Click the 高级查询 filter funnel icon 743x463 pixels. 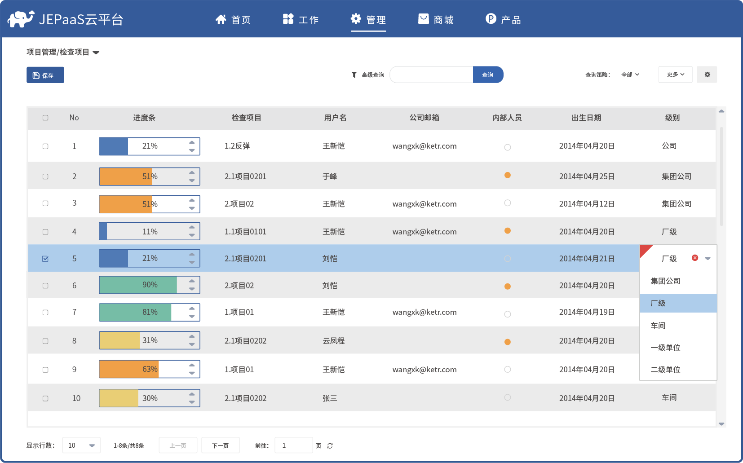pos(354,75)
